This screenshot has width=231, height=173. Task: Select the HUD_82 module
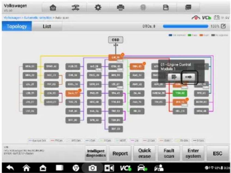tap(73, 67)
